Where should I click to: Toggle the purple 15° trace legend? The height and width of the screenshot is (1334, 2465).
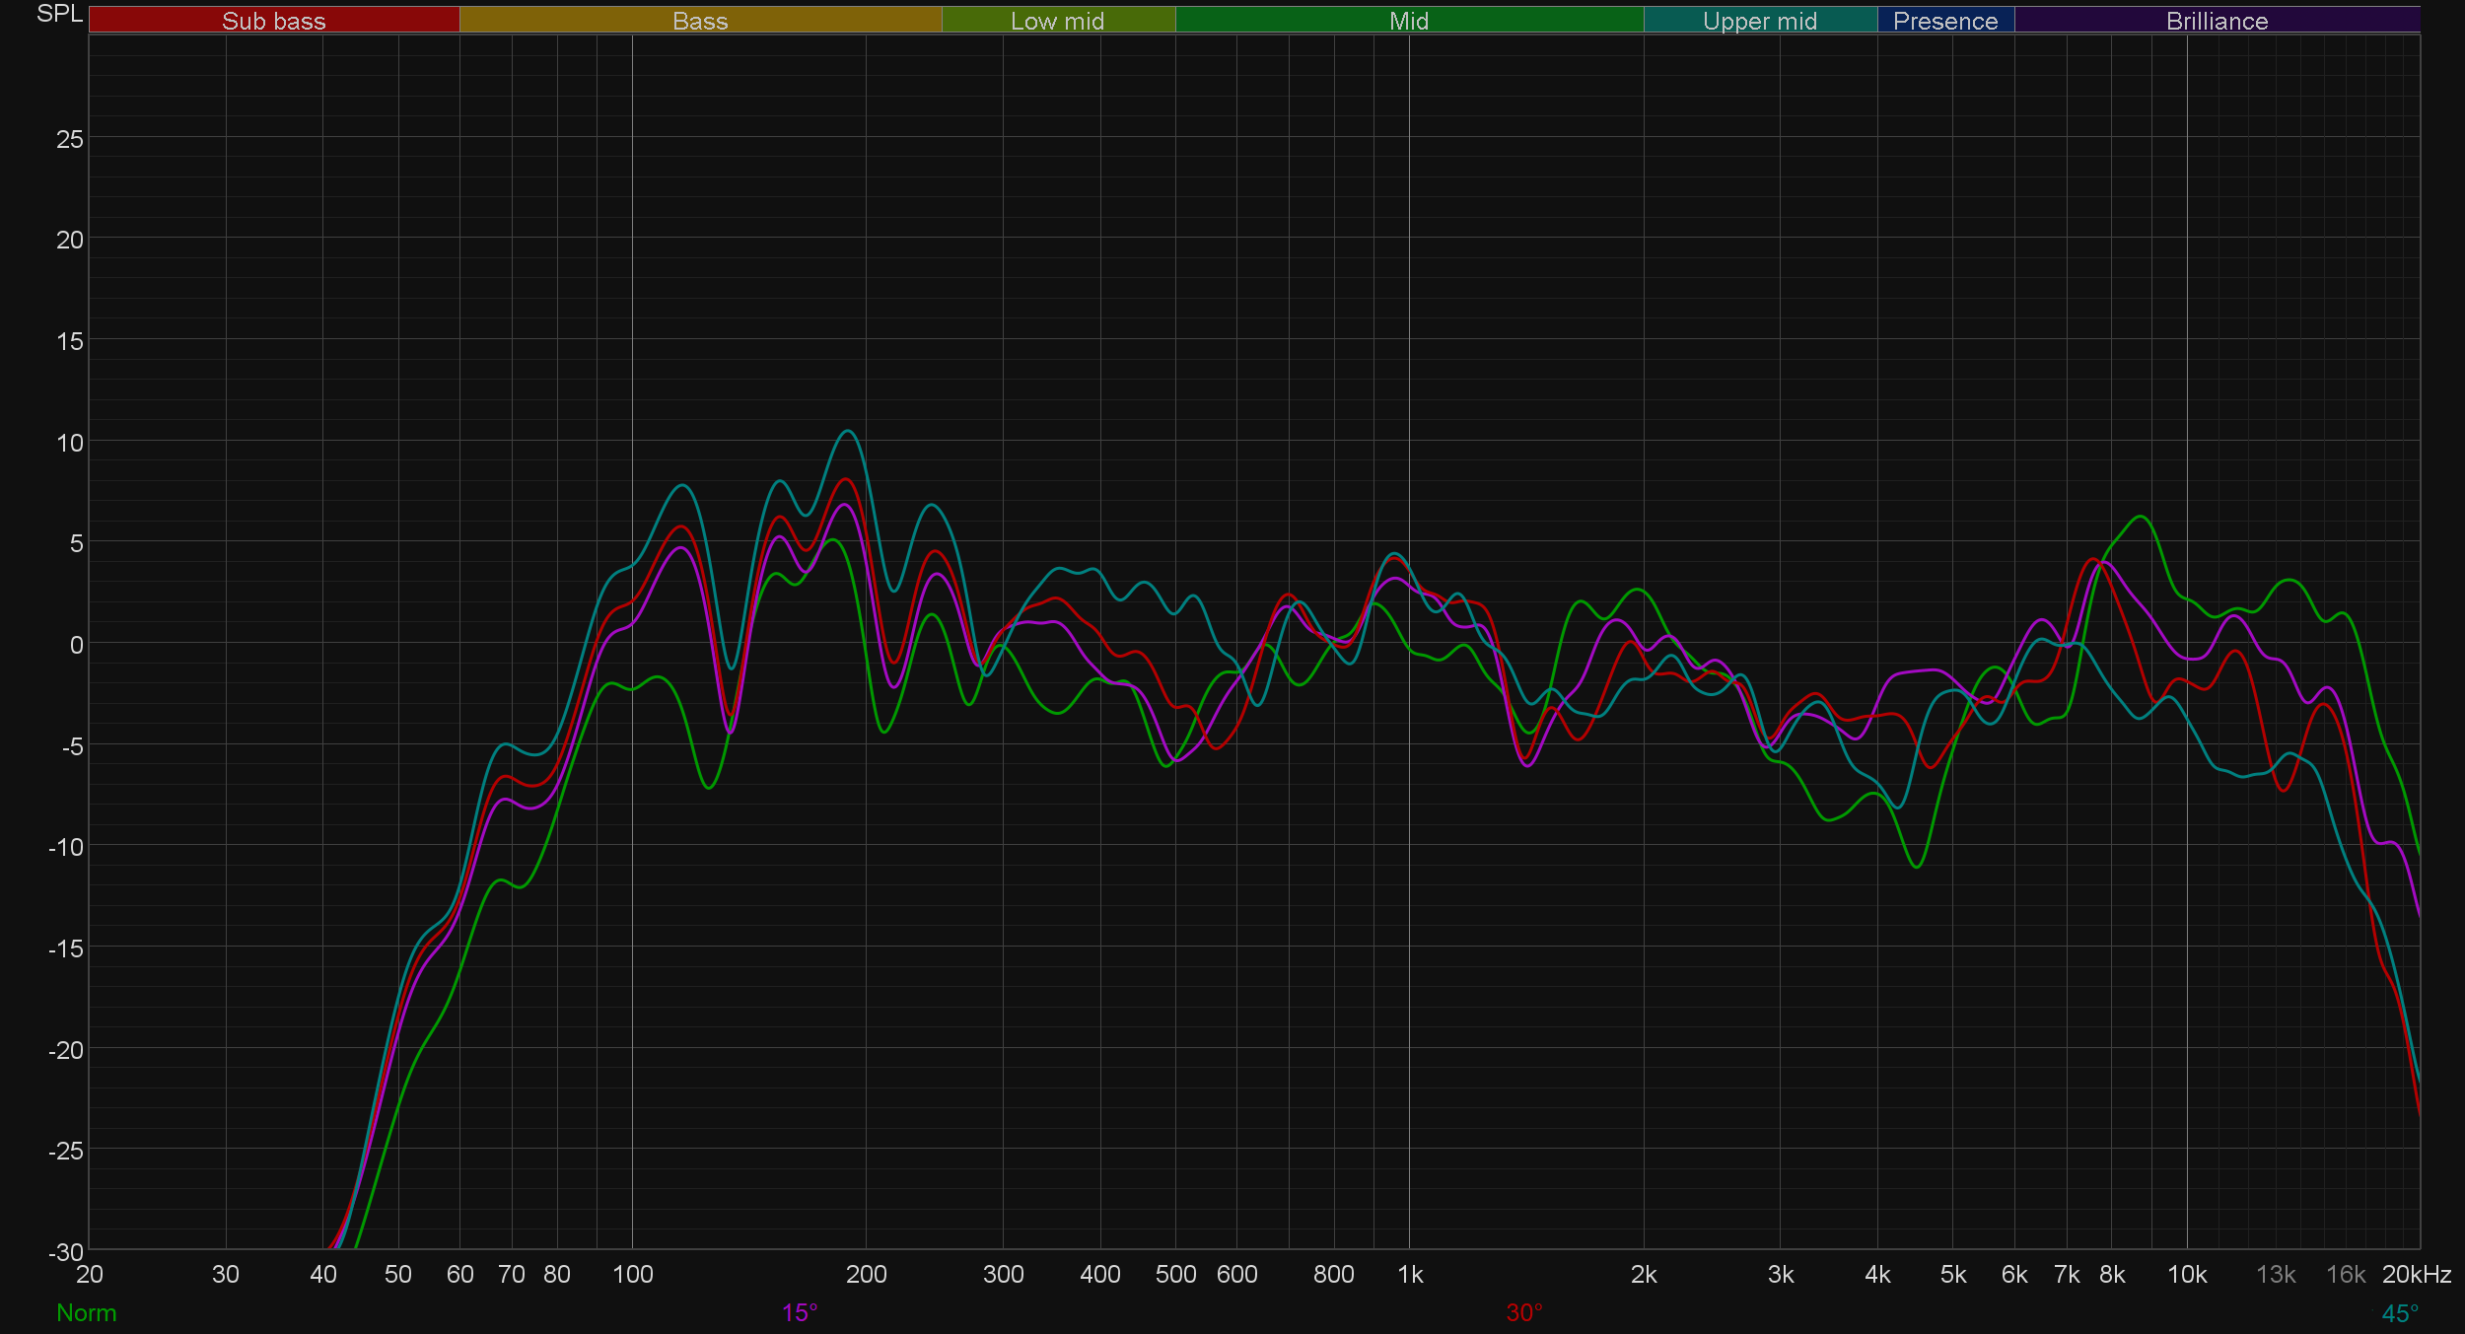tap(800, 1313)
